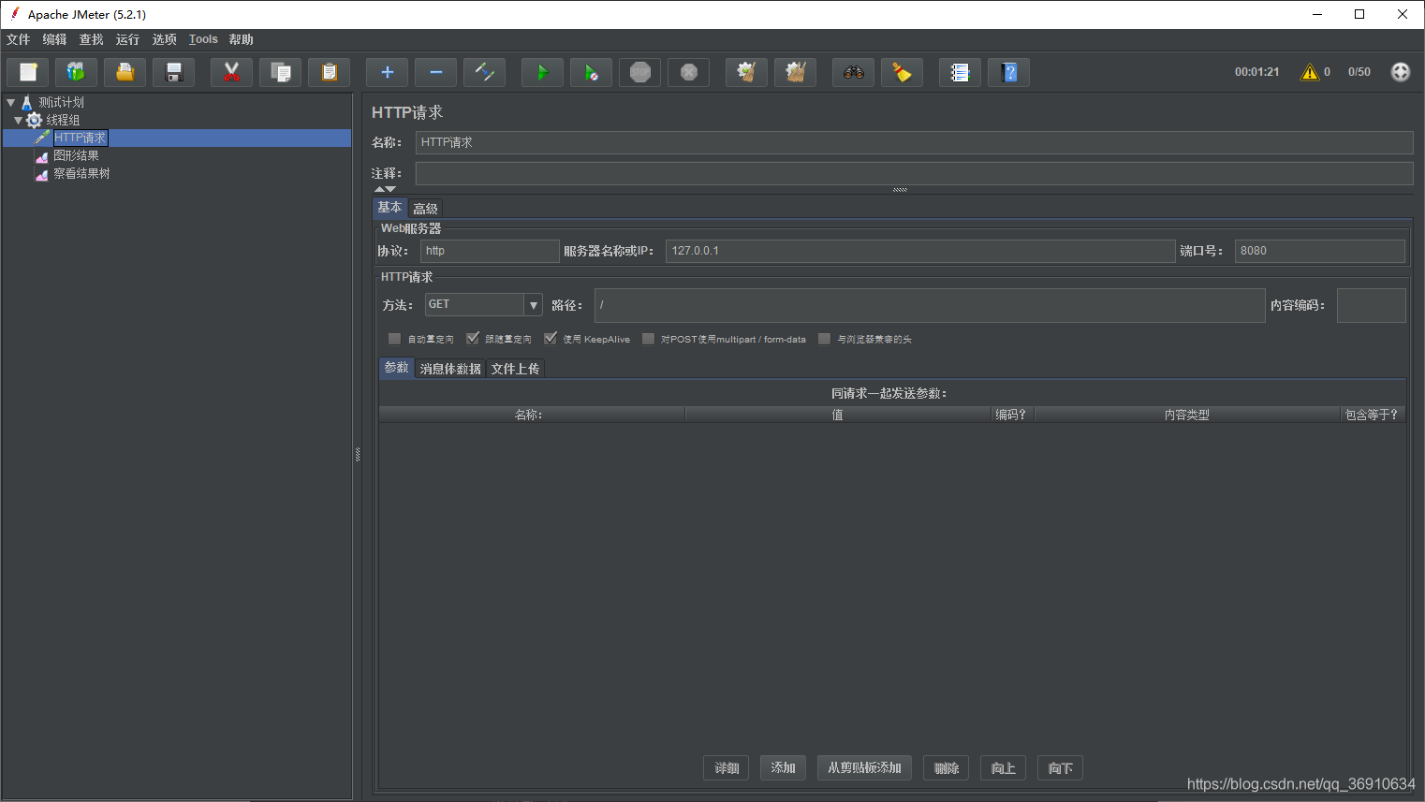Image resolution: width=1425 pixels, height=802 pixels.
Task: Click the 向下 button
Action: point(1061,768)
